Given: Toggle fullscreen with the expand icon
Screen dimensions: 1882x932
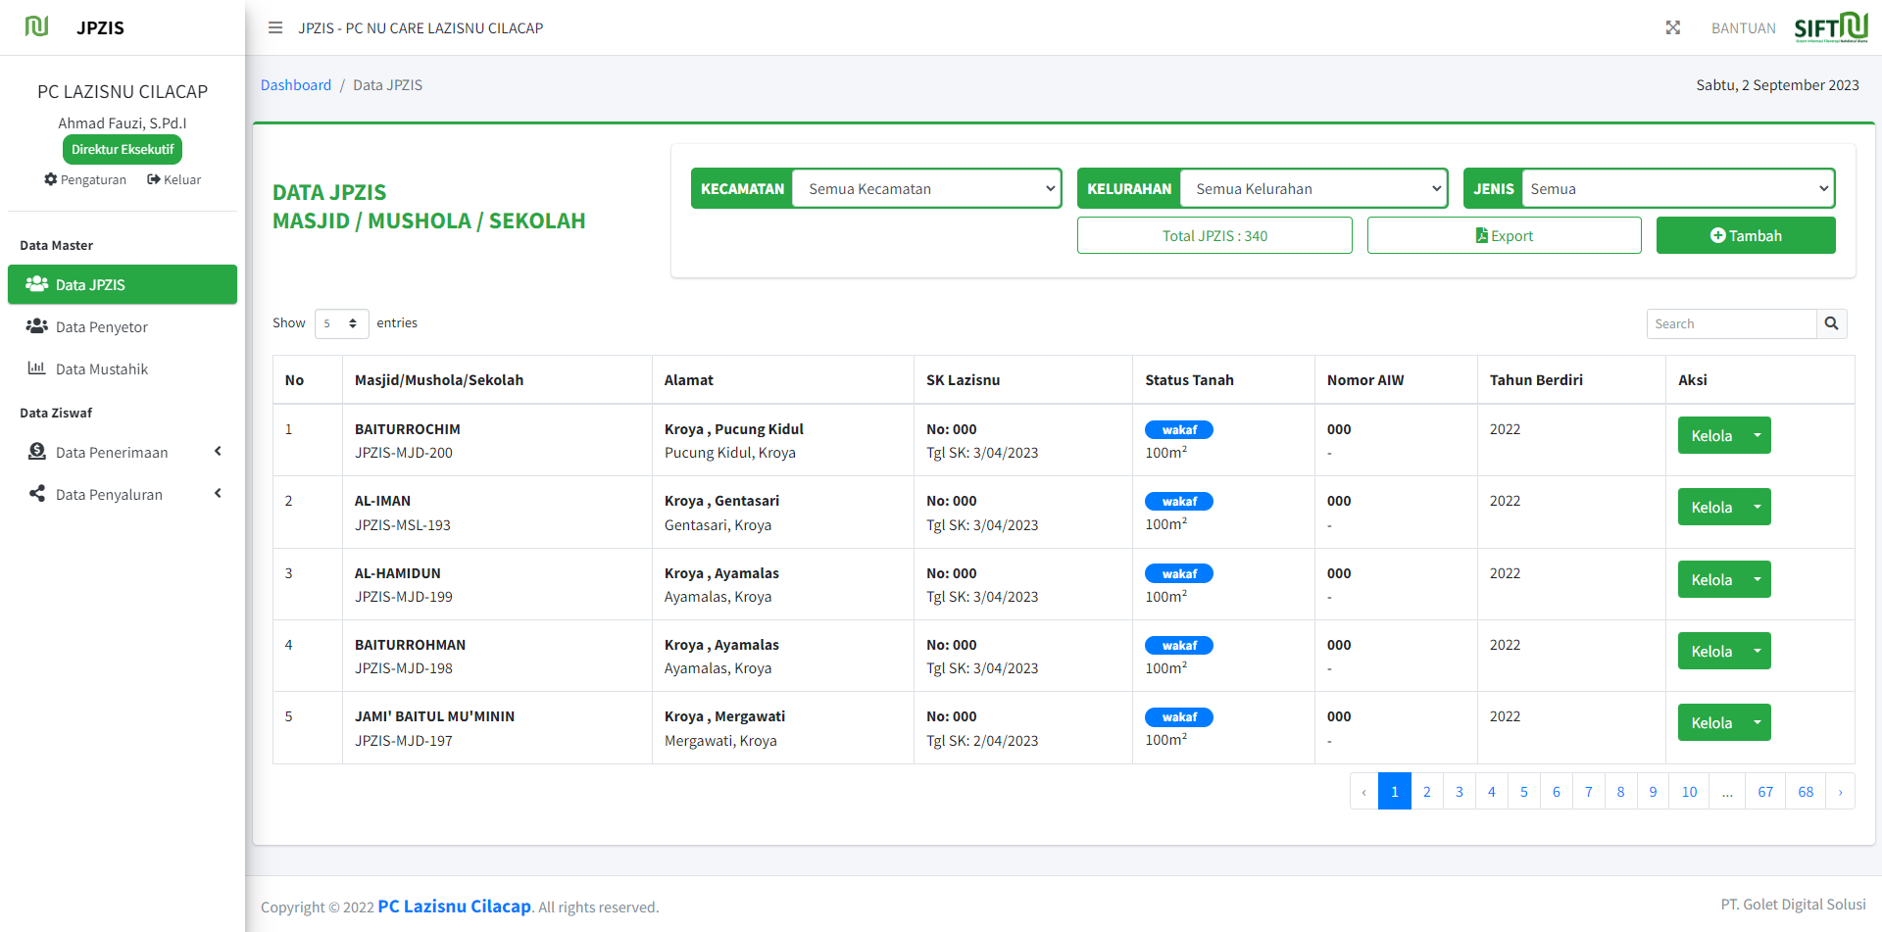Looking at the screenshot, I should (1672, 27).
